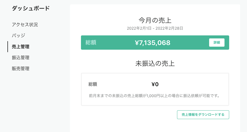Click the 今月の売上 heading

(x=155, y=20)
